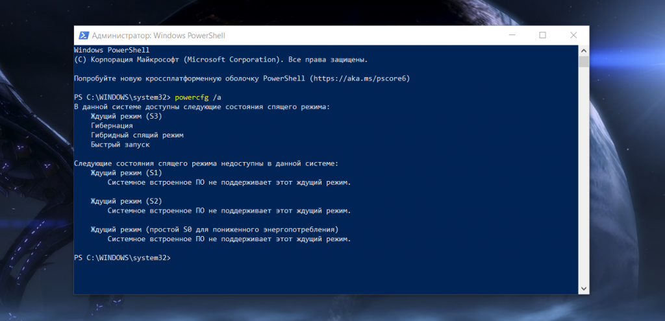Click the 'powercfg /a' command text
The image size is (665, 321).
(x=197, y=97)
